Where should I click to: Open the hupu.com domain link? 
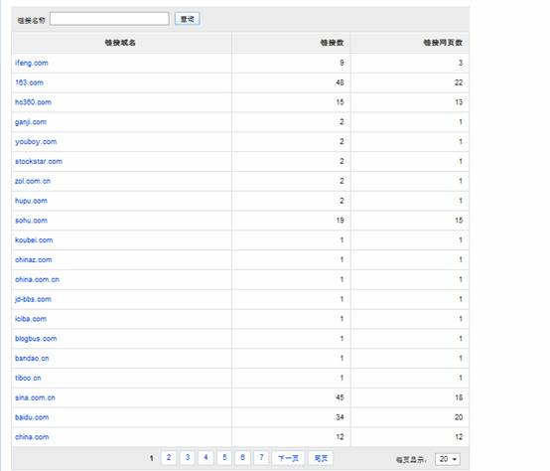31,201
